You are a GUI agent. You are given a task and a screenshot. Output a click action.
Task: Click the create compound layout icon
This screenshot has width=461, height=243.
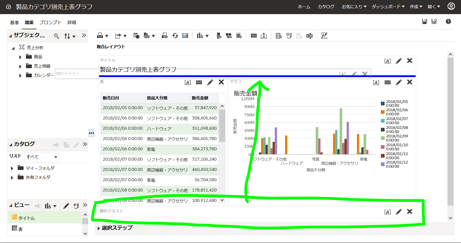point(279,36)
